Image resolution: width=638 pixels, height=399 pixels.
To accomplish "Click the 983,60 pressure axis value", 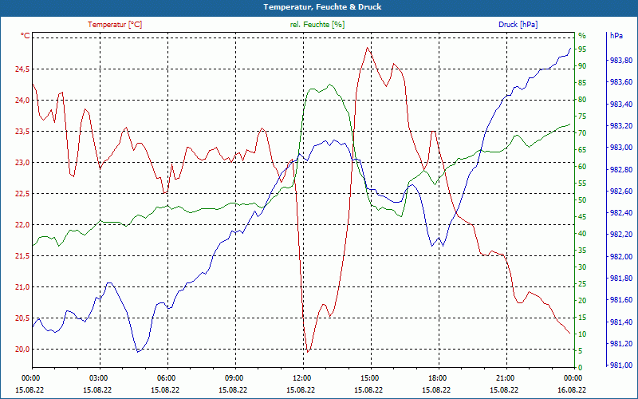I will point(621,82).
